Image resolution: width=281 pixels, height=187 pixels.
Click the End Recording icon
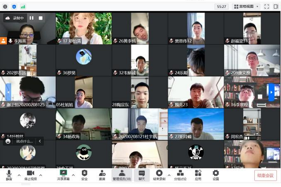click(159, 175)
